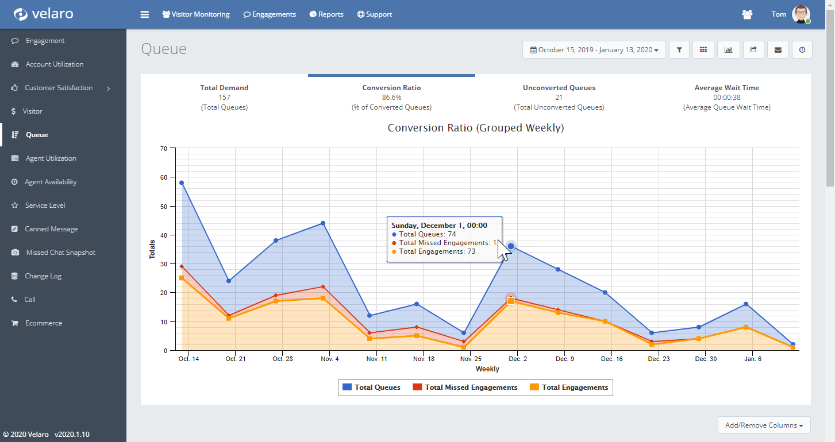Click the email envelope icon
Viewport: 835px width, 442px height.
coord(778,50)
